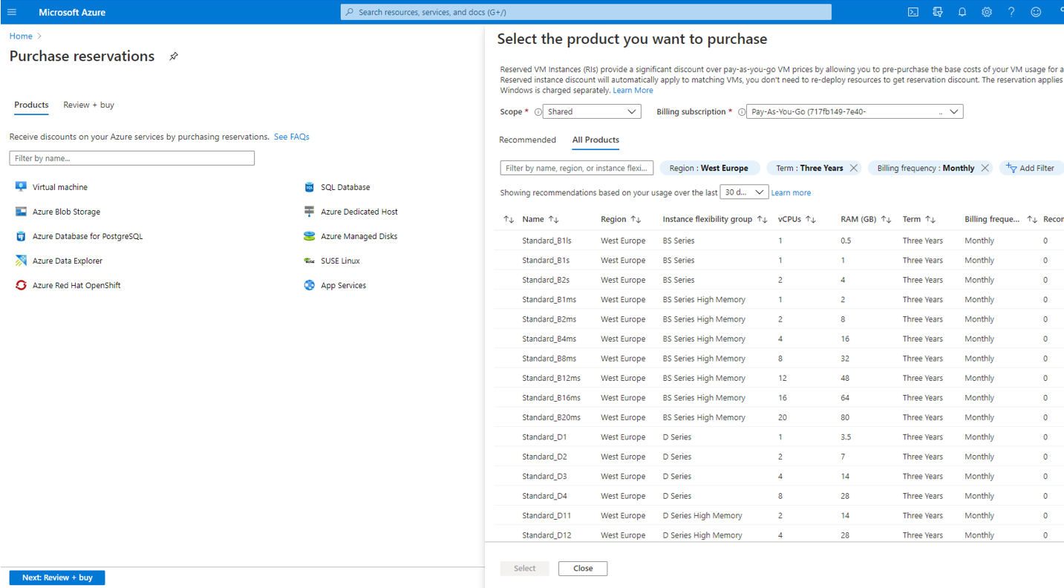Select the Standard_B12ms row
This screenshot has height=588, width=1064.
(x=778, y=378)
